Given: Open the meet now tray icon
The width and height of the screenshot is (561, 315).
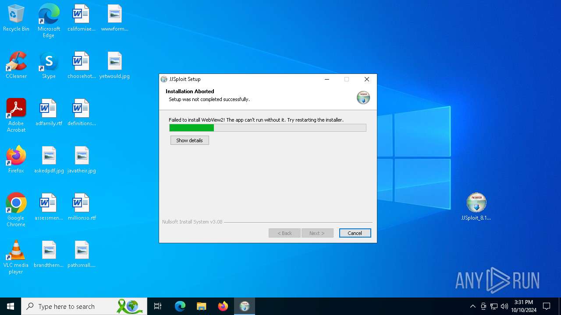Looking at the screenshot, I should click(483, 306).
